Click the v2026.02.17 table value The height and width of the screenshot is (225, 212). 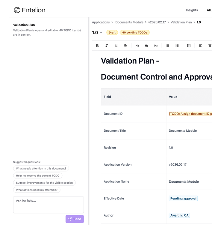178,165
